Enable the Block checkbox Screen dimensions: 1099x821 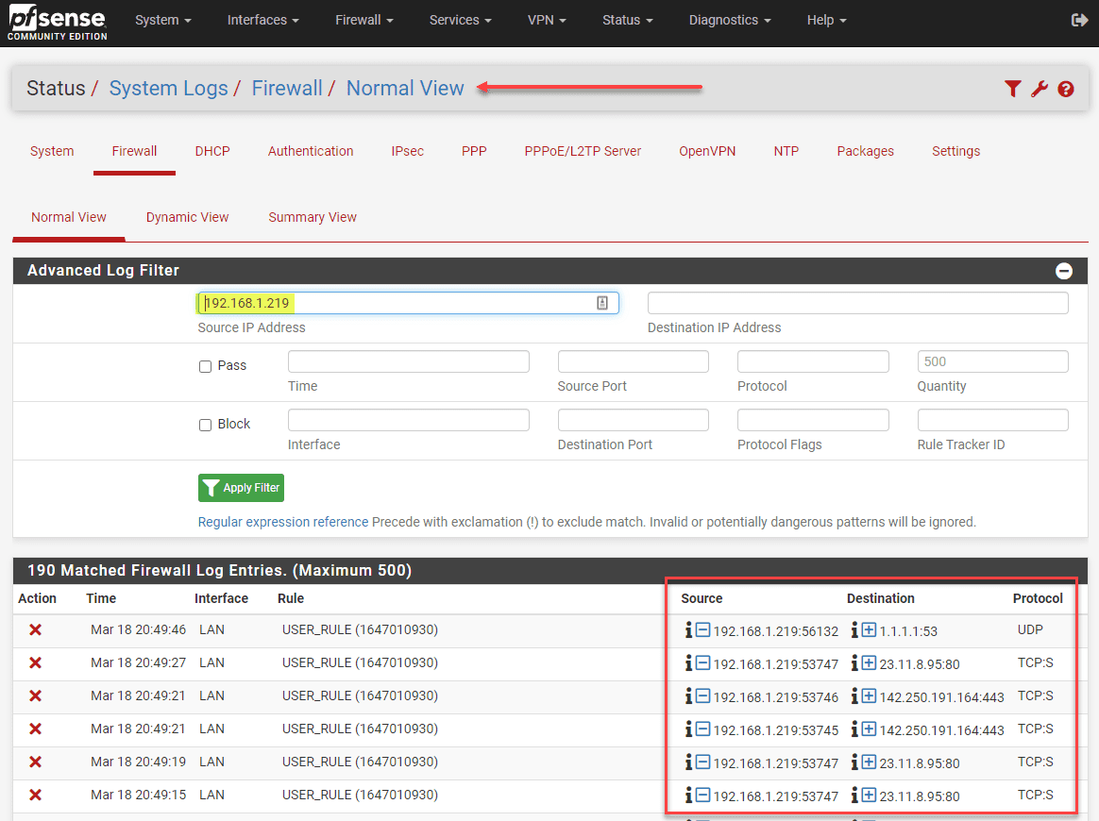click(205, 425)
